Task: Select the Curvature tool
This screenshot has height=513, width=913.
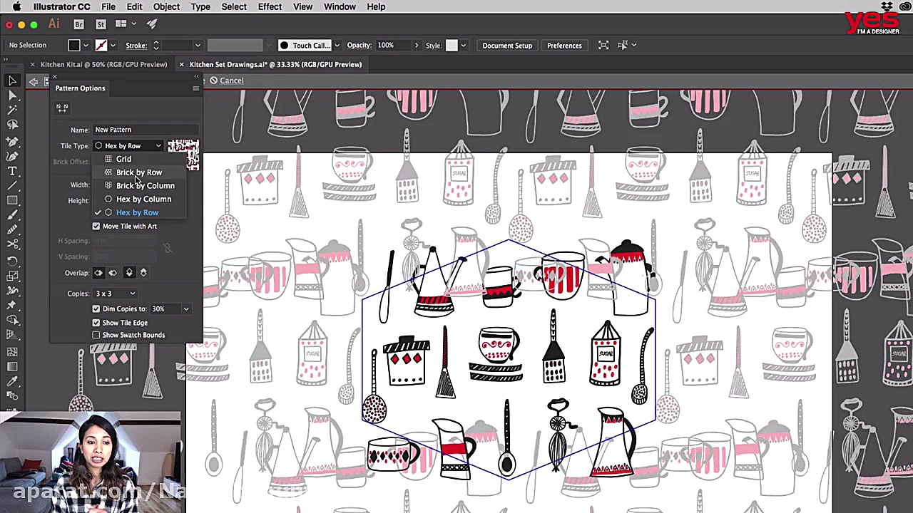Action: click(12, 156)
